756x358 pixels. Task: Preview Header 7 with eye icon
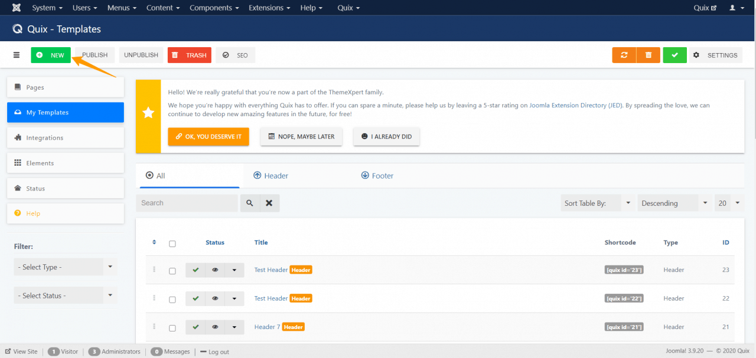tap(215, 327)
